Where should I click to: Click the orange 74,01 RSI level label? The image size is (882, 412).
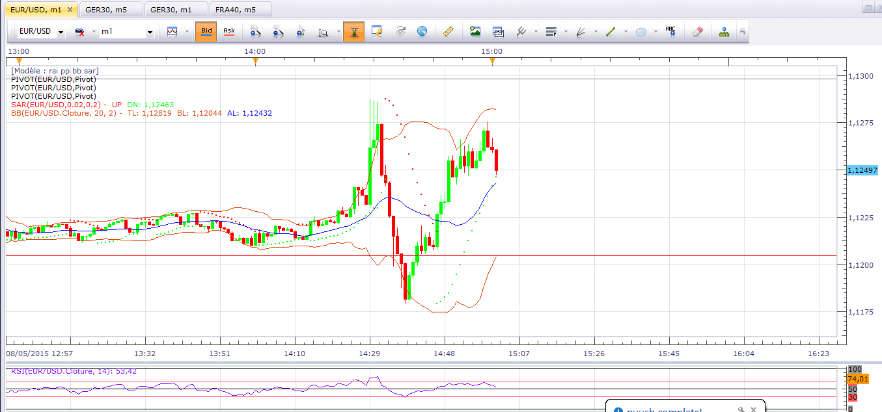[857, 379]
